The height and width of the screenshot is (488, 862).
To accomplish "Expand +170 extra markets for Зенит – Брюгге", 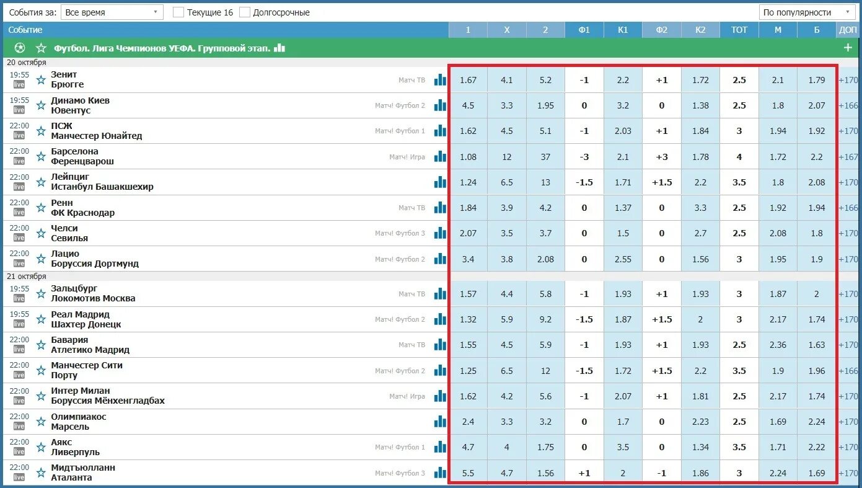I will coord(848,80).
